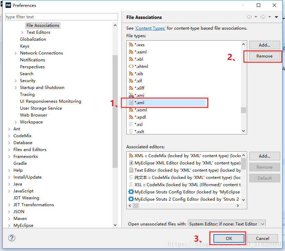The width and height of the screenshot is (285, 251).
Task: Expand the Network Connections node
Action: (x=15, y=53)
